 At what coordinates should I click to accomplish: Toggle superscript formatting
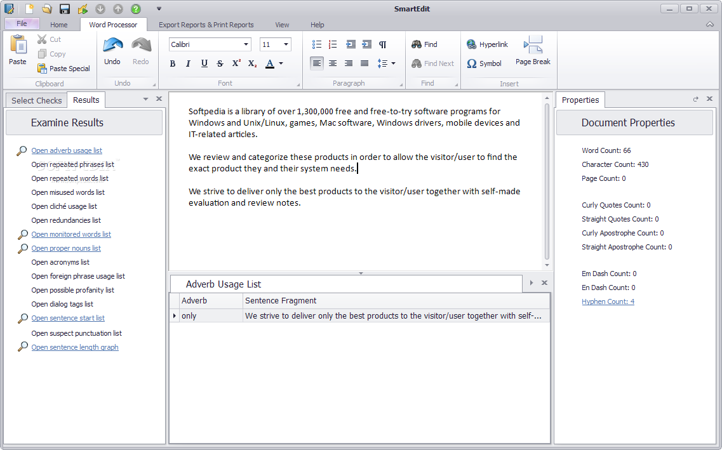coord(236,63)
